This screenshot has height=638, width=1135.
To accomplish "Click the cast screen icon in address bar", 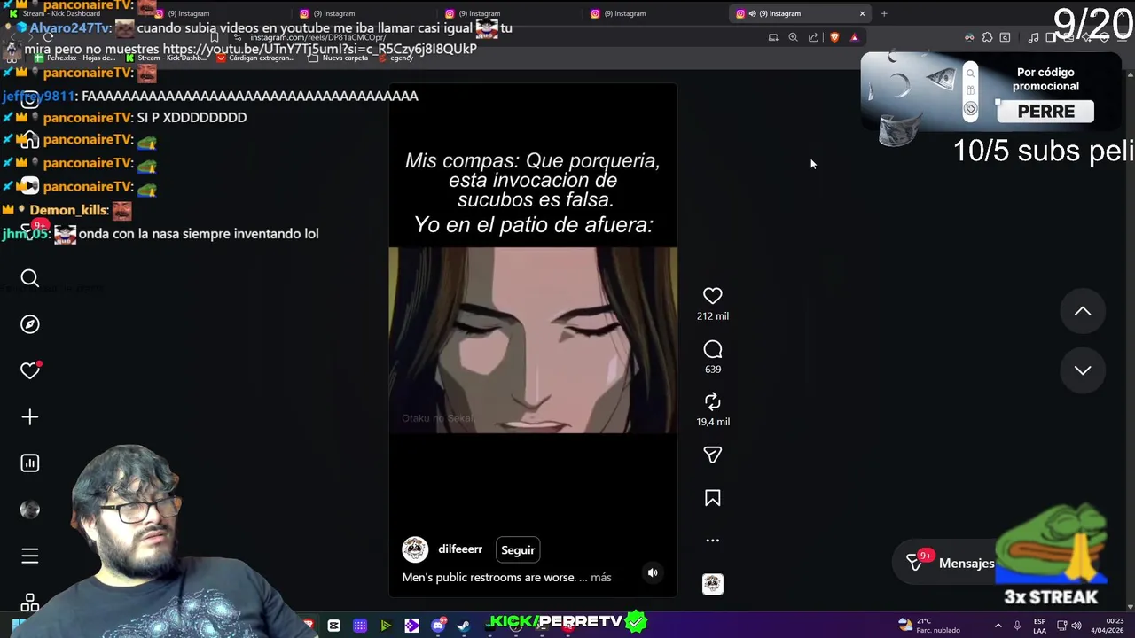I will click(773, 37).
